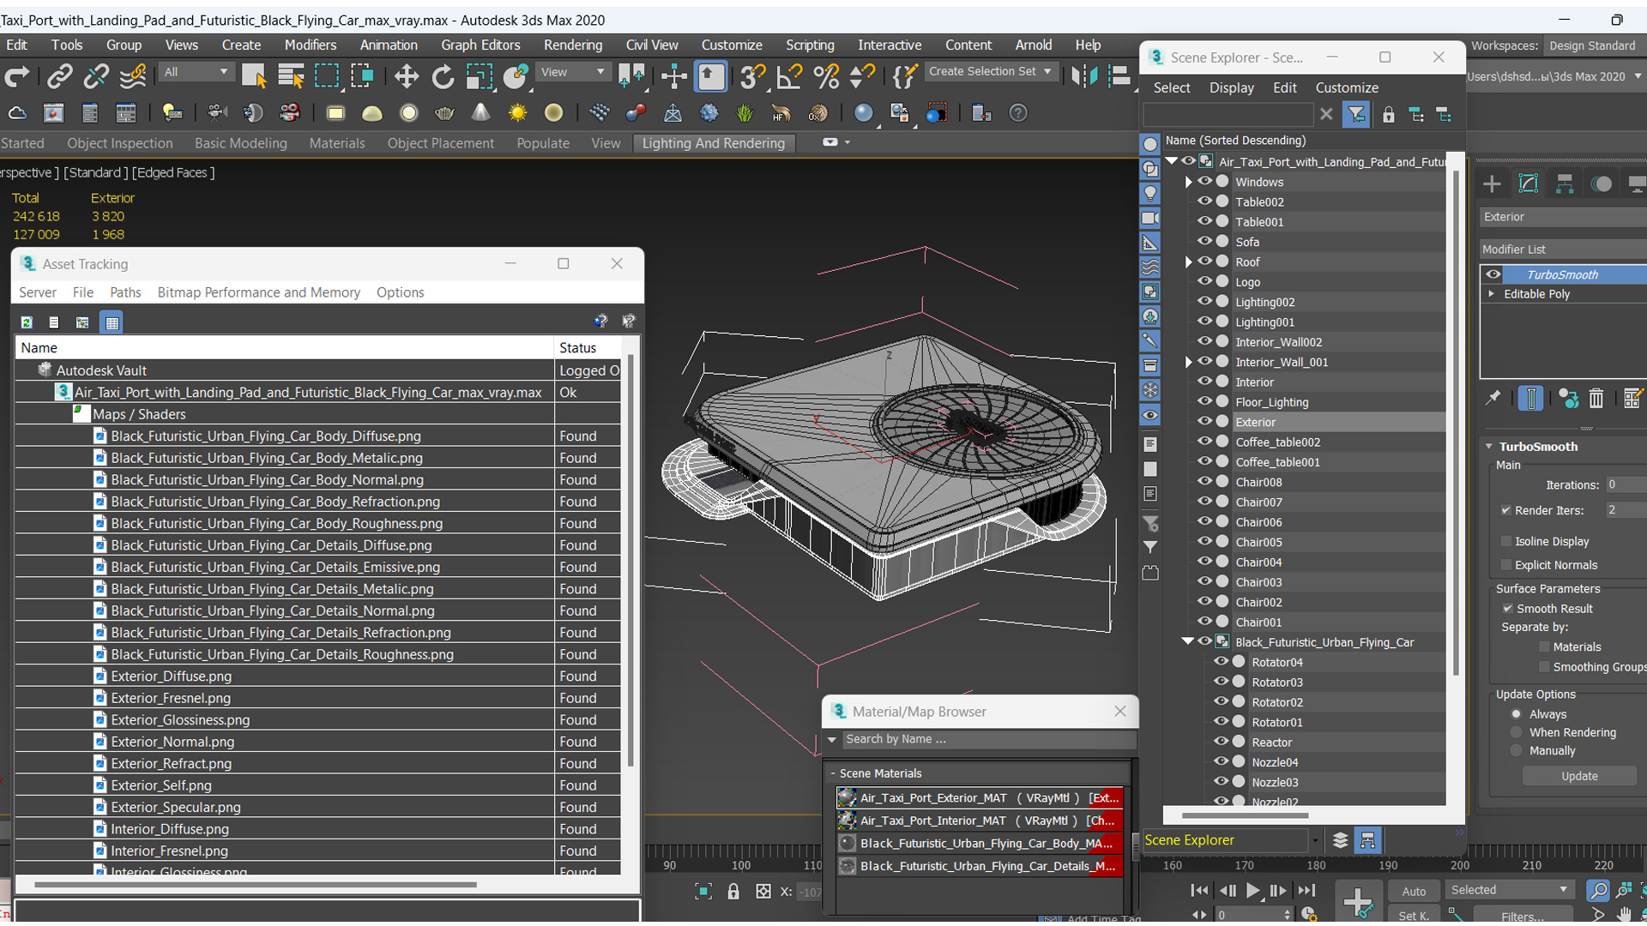The height and width of the screenshot is (926, 1647).
Task: Open the key filter Selected dropdown
Action: pyautogui.click(x=1509, y=890)
